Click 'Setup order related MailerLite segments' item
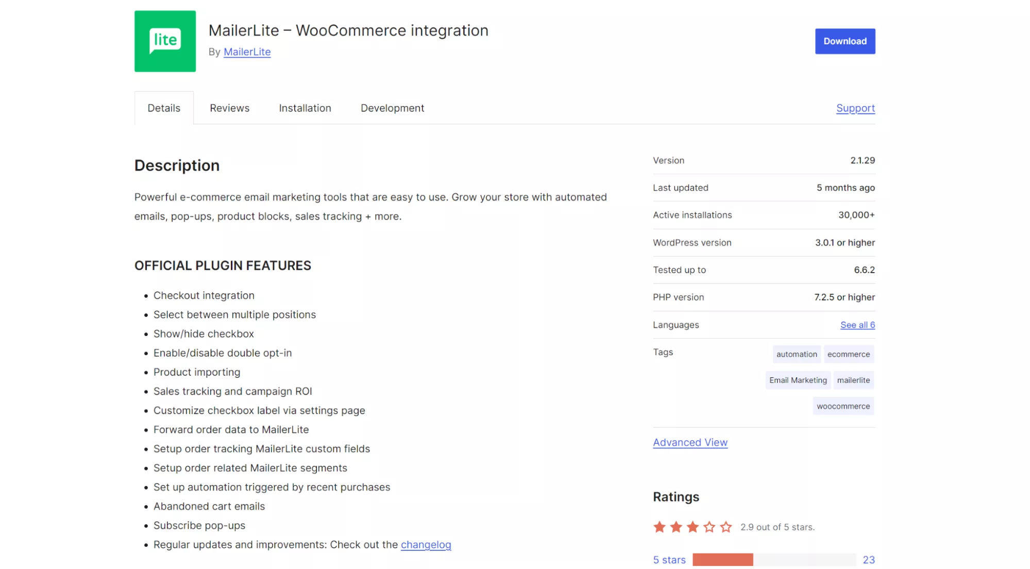The image size is (1030, 569). [x=250, y=468]
